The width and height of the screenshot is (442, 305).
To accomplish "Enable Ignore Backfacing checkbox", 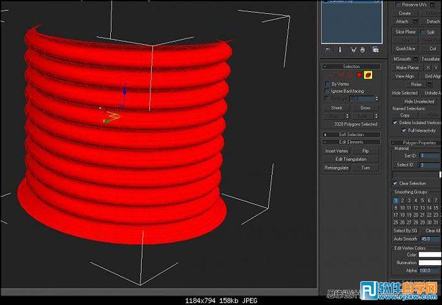I will click(x=327, y=91).
